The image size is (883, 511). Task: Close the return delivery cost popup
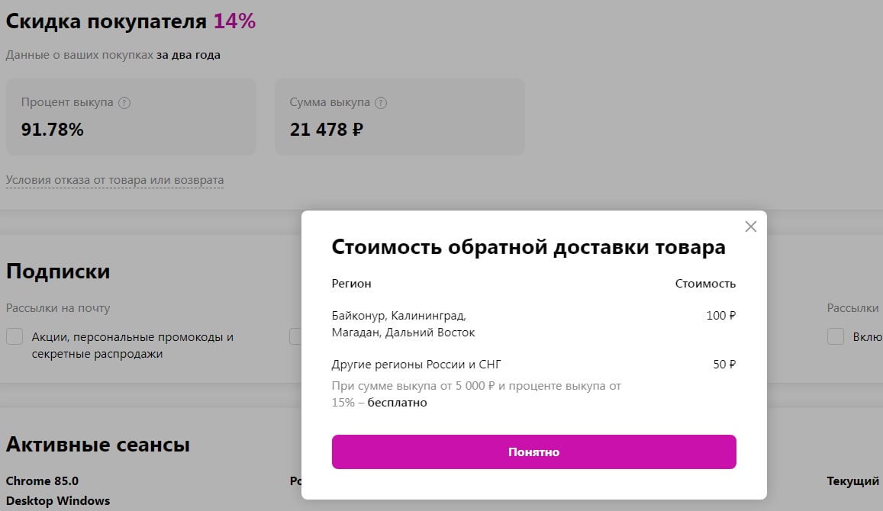[750, 227]
